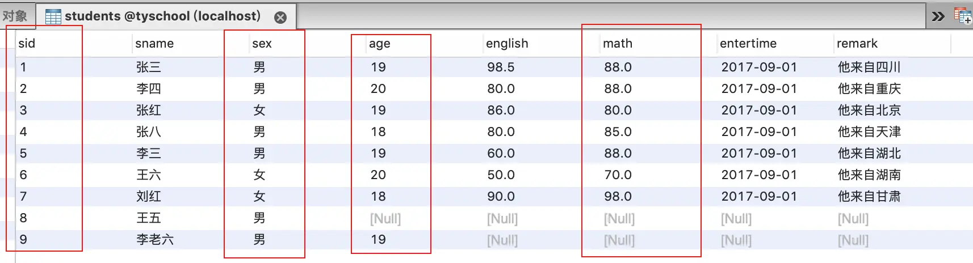Viewport: 973px width, 263px height.
Task: Click math value 70.0
Action: (618, 175)
